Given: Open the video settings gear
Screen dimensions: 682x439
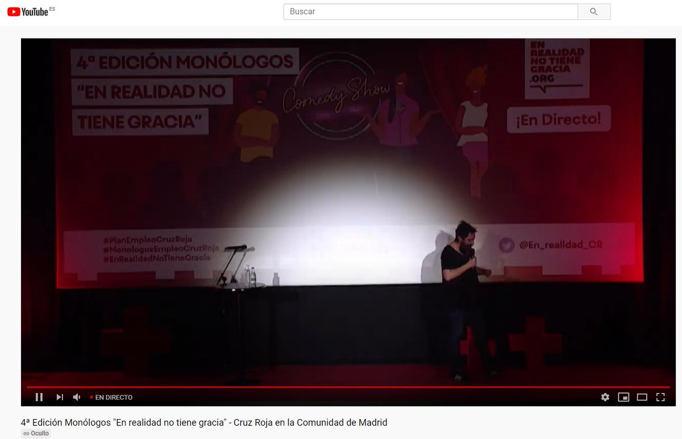Looking at the screenshot, I should 605,397.
